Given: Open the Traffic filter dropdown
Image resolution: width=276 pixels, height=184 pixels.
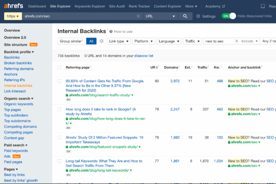Looking at the screenshot, I should (x=192, y=41).
